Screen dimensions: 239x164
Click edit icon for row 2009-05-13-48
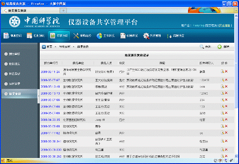[x=223, y=86]
